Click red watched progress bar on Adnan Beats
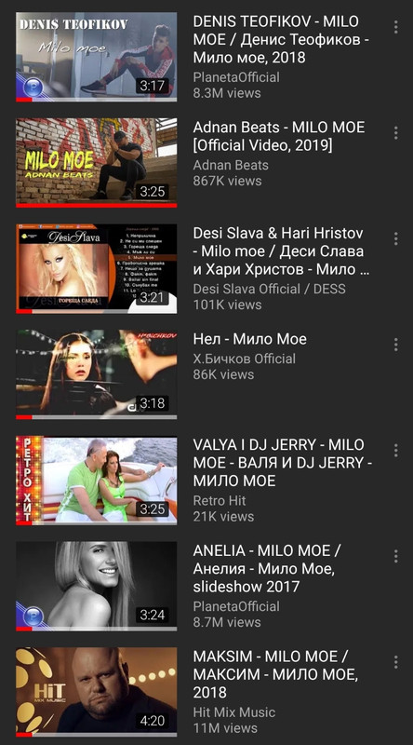 coord(97,206)
